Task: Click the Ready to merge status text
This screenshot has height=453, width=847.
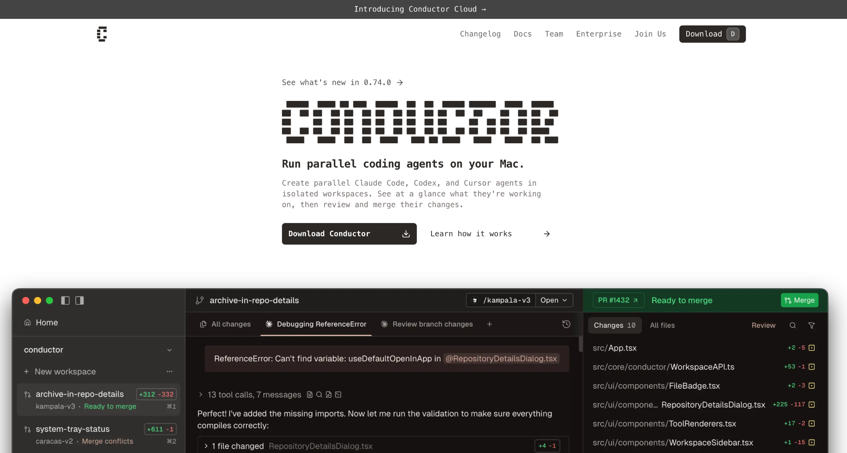Action: tap(682, 300)
